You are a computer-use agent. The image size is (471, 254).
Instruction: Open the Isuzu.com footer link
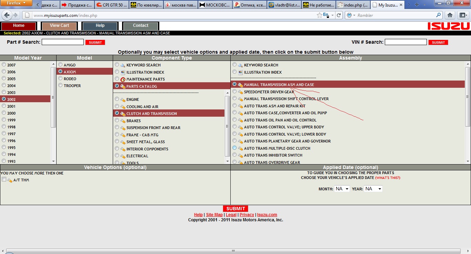click(267, 215)
